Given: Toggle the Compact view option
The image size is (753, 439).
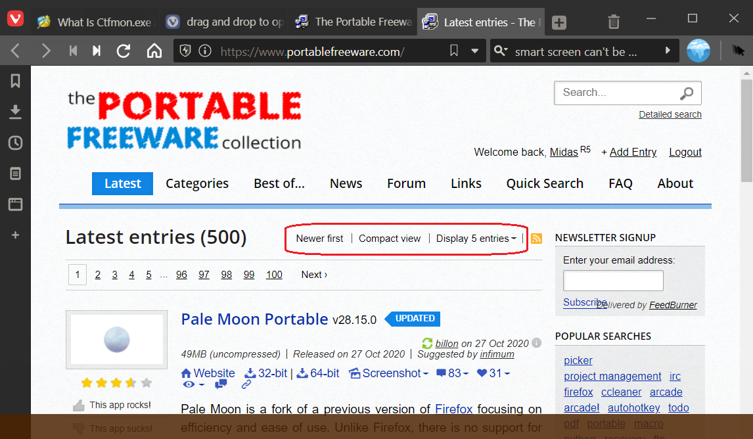Looking at the screenshot, I should (x=390, y=239).
